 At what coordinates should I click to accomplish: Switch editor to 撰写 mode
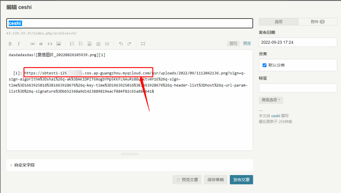pos(233,43)
